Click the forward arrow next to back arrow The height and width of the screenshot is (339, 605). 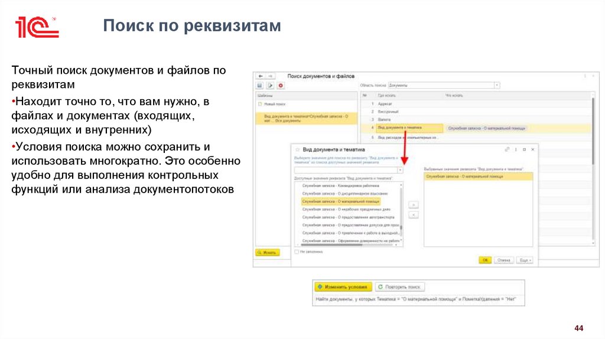270,76
